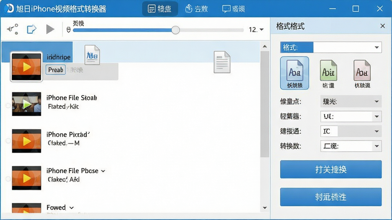
Task: Open the 轻集器 dropdown
Action: point(351,116)
